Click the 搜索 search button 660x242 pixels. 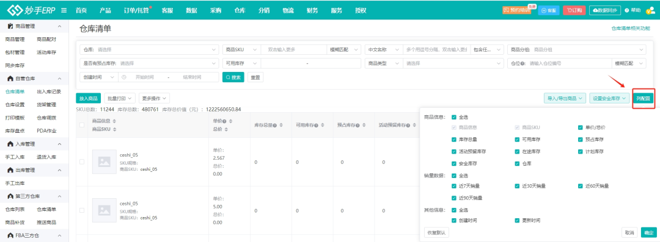233,77
